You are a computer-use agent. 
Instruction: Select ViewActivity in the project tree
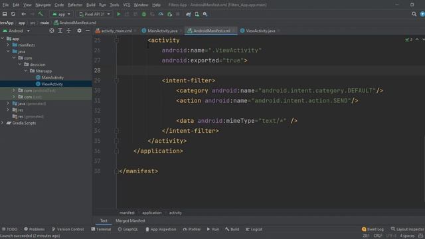pos(52,84)
